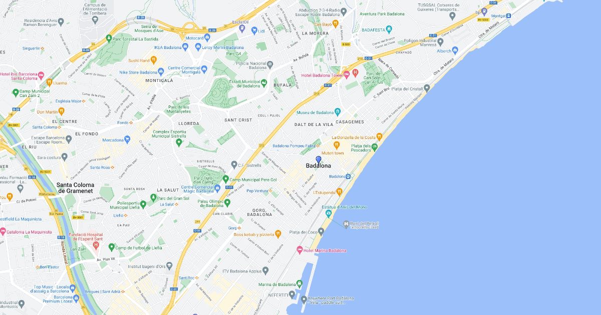The image size is (601, 315).
Task: Select the Sushi Hand restaurant icon
Action: coord(154,60)
